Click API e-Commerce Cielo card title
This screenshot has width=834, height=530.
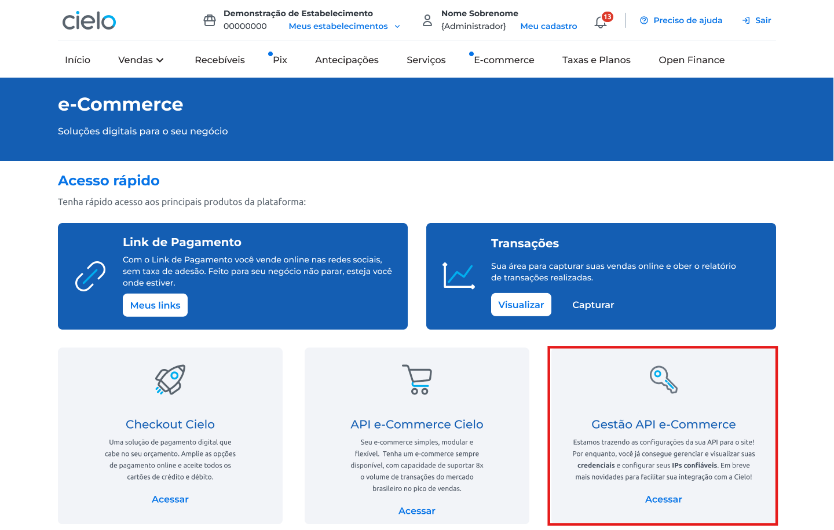417,425
